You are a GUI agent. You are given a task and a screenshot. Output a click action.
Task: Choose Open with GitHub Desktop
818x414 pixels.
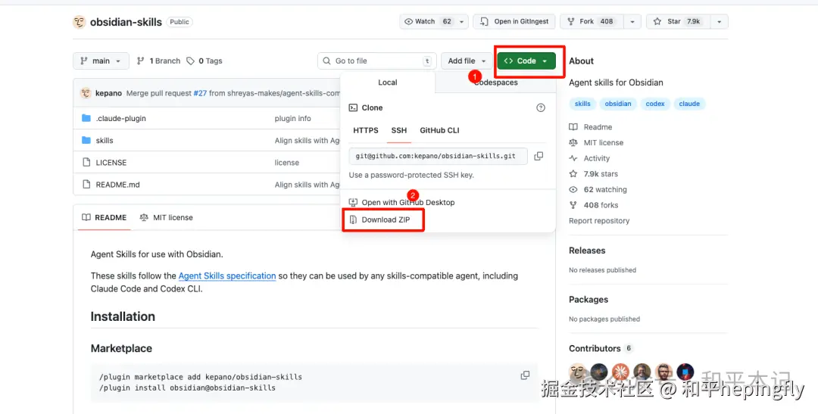[401, 202]
